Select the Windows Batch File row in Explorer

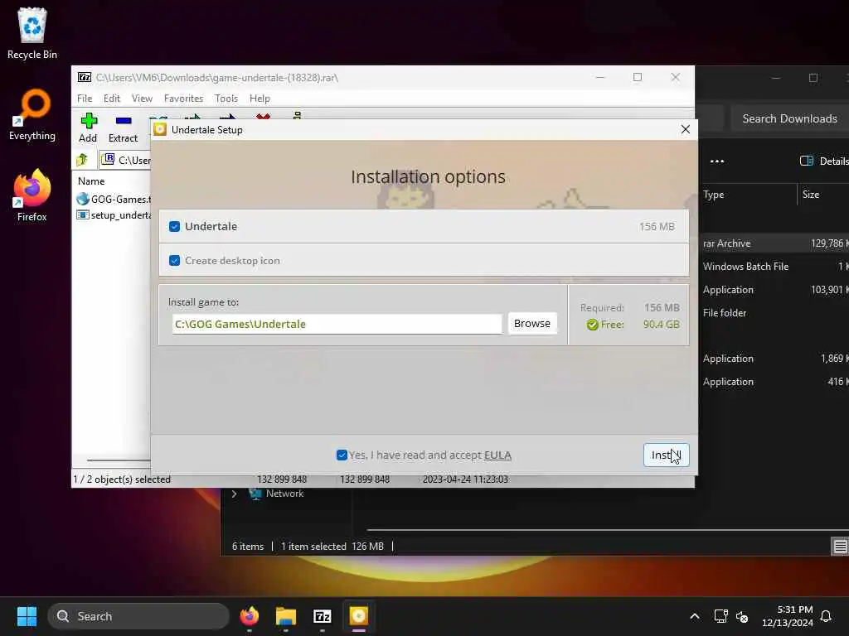click(x=774, y=267)
